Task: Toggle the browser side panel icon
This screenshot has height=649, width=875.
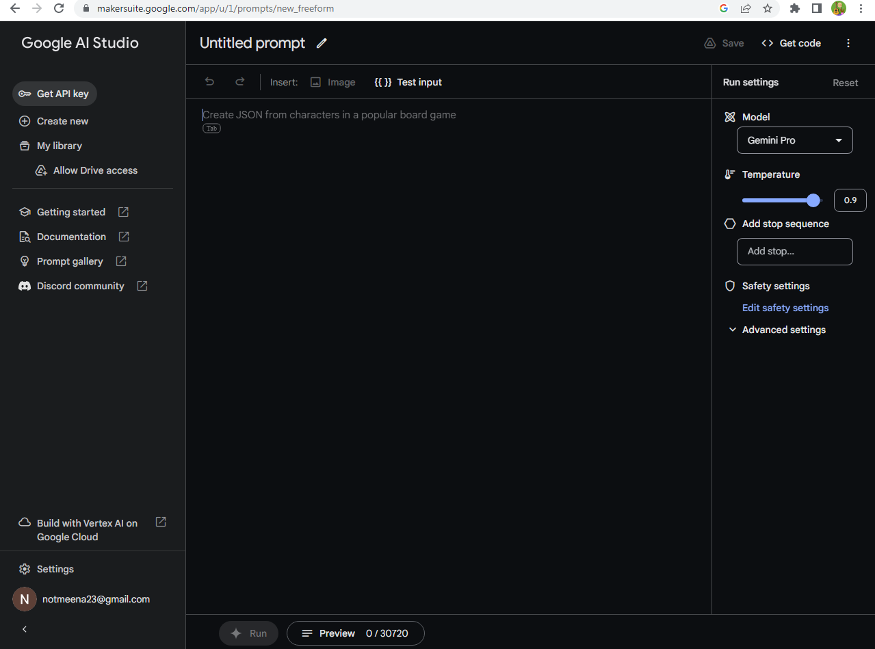Action: (x=817, y=9)
